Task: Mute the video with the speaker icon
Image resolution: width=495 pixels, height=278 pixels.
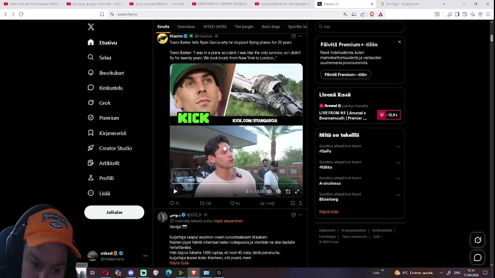Action: click(x=269, y=192)
